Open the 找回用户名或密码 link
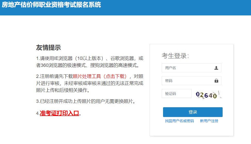The width and height of the screenshot is (251, 144). [x=179, y=121]
